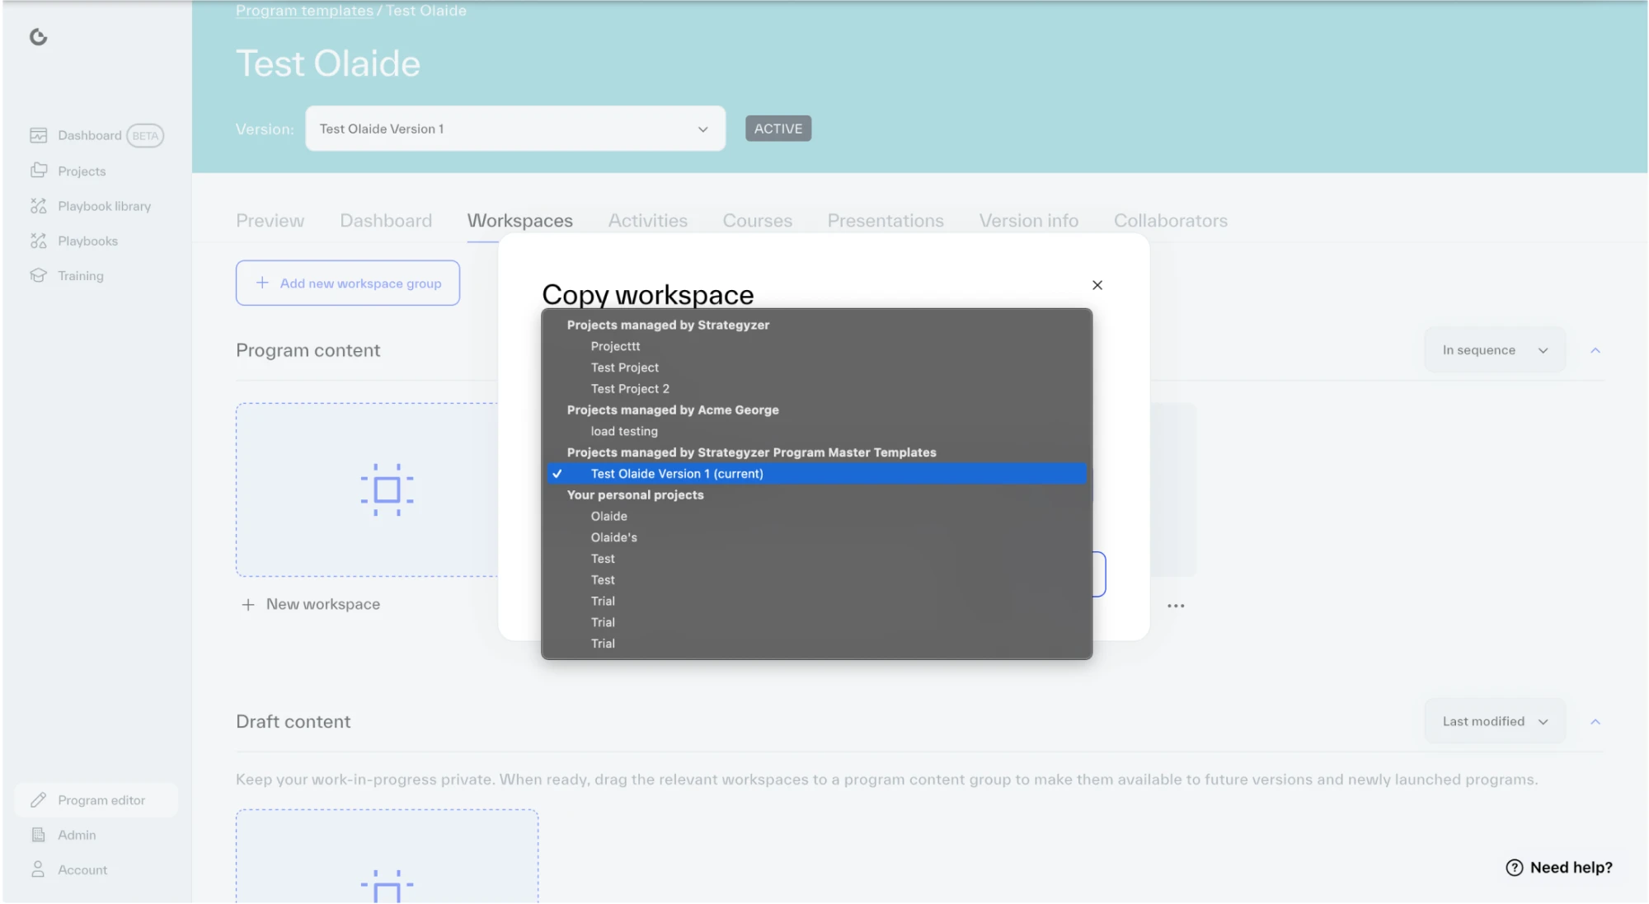The height and width of the screenshot is (904, 1649).
Task: Click the Strategyzer logo icon
Action: pyautogui.click(x=38, y=37)
